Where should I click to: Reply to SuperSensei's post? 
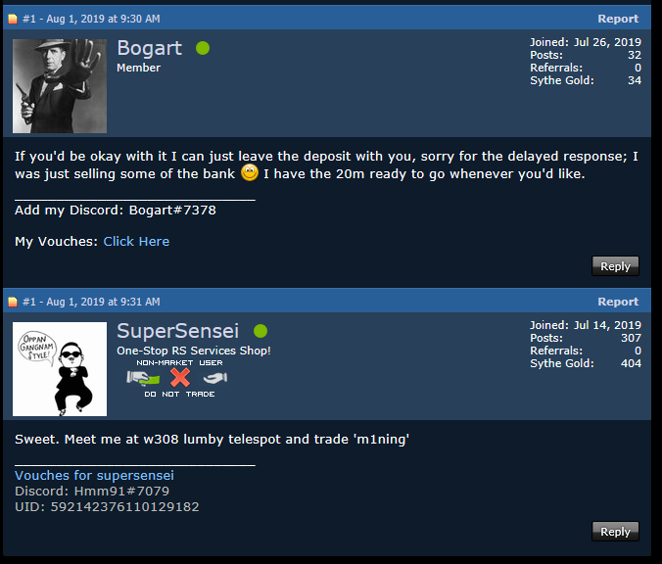[615, 531]
